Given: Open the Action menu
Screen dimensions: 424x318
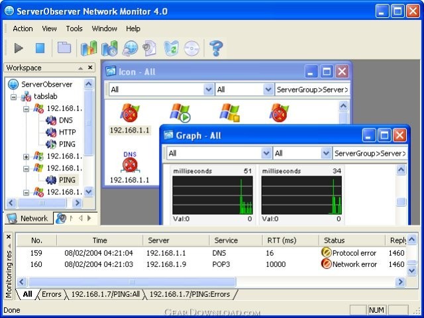Looking at the screenshot, I should (x=23, y=28).
